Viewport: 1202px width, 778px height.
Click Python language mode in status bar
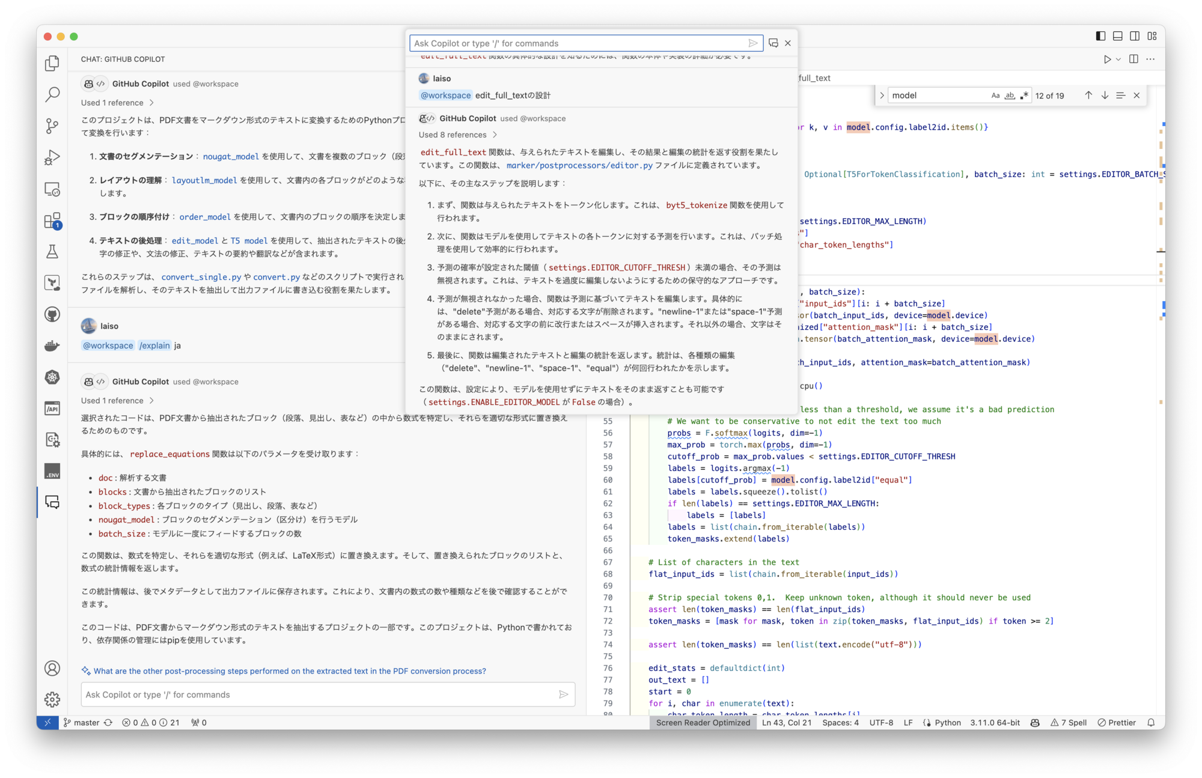(947, 723)
